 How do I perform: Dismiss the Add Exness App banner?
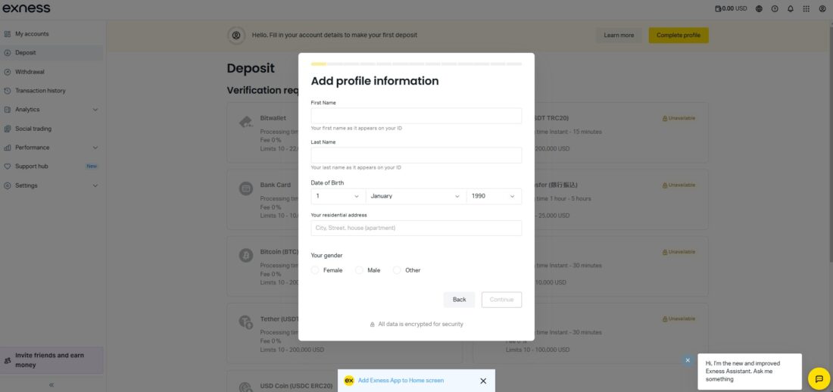coord(483,381)
